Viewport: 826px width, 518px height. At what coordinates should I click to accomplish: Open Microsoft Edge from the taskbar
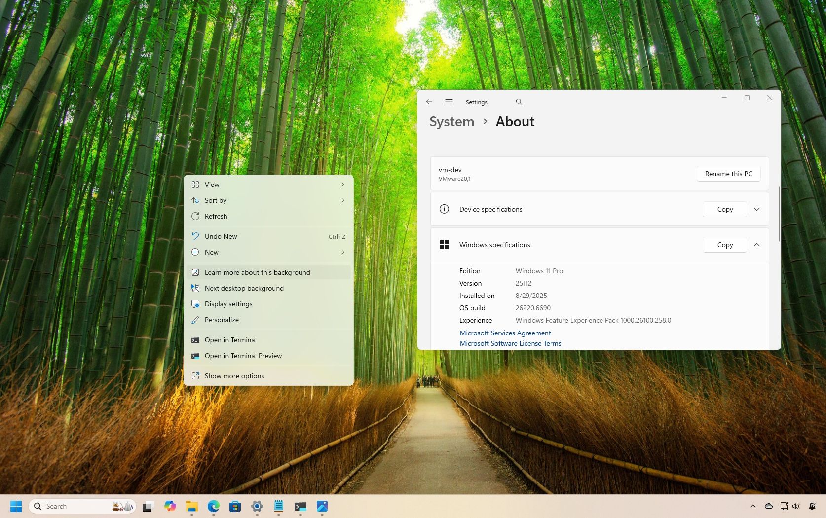click(x=213, y=506)
